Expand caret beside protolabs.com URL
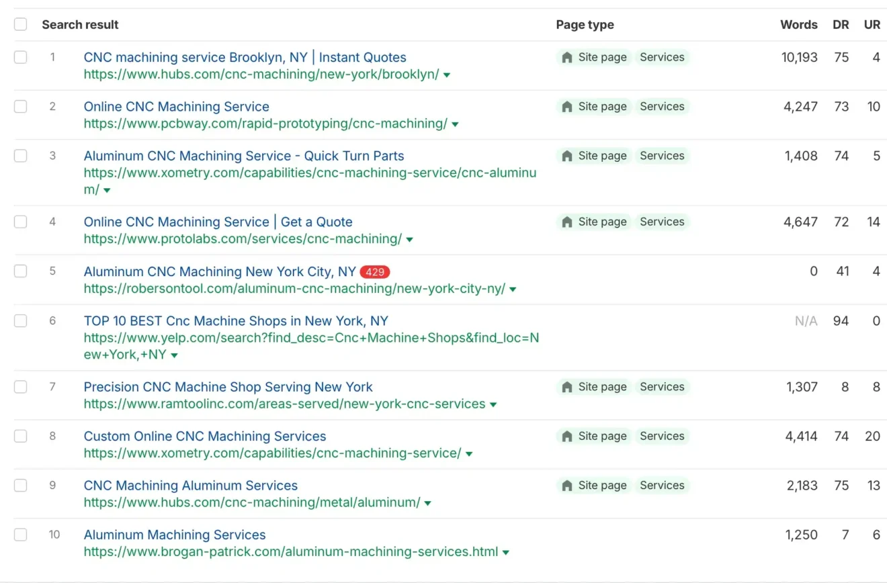Image resolution: width=887 pixels, height=583 pixels. click(410, 240)
